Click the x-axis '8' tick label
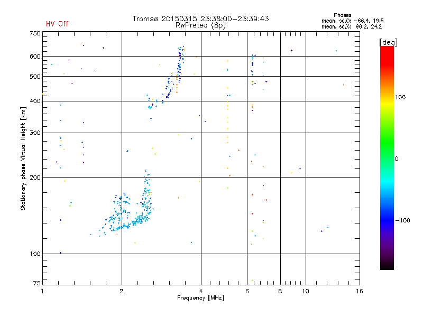Image resolution: width=423 pixels, height=317 pixels. click(280, 291)
